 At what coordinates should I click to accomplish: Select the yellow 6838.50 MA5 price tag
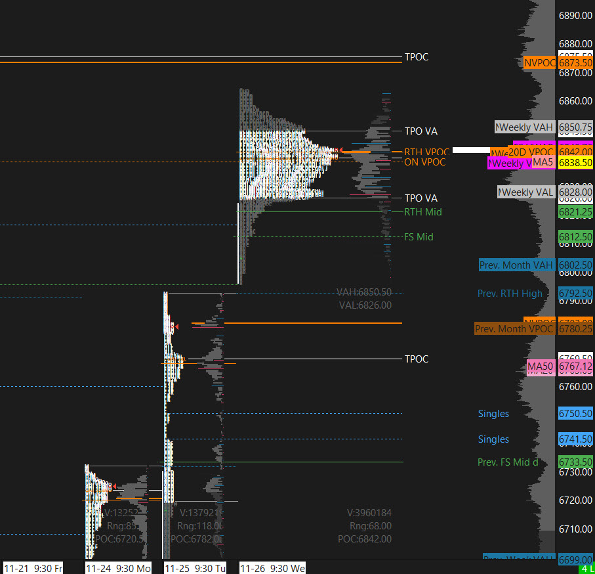pos(575,162)
